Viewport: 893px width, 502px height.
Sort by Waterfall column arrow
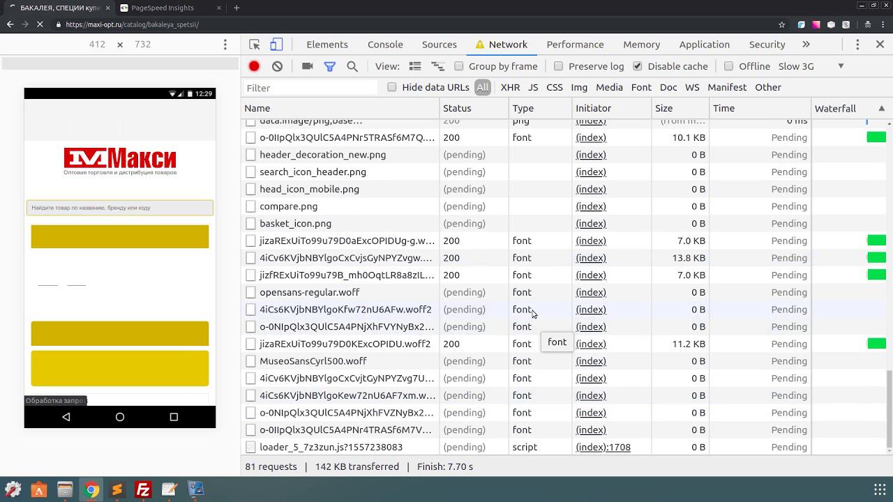881,108
